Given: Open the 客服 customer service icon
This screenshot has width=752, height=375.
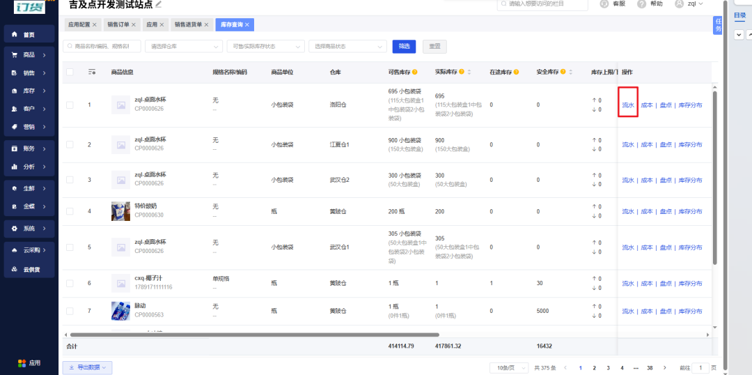Looking at the screenshot, I should coord(604,4).
